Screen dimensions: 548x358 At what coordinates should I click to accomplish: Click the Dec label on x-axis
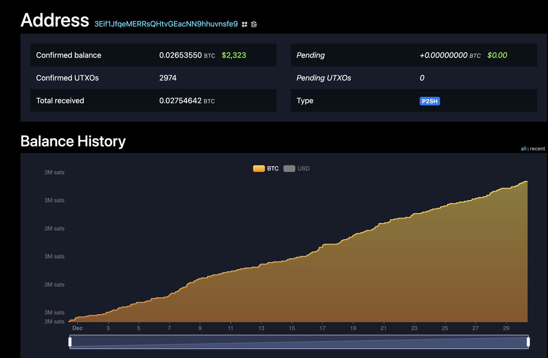pyautogui.click(x=78, y=328)
